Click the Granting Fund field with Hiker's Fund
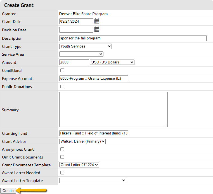Screen dimensions: 213x194 (x=94, y=133)
